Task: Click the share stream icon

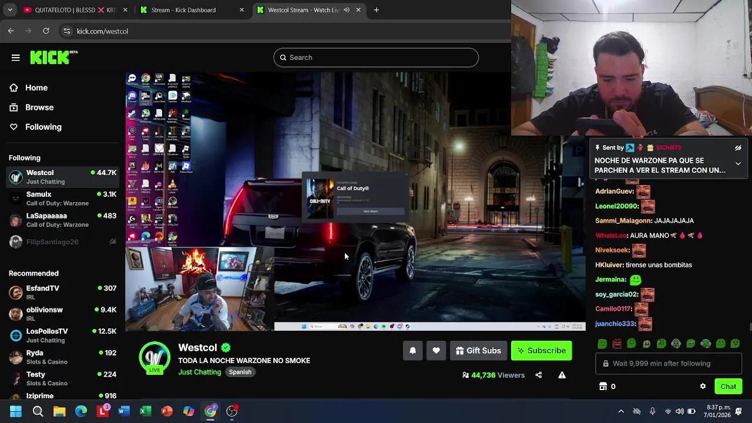Action: click(x=538, y=375)
